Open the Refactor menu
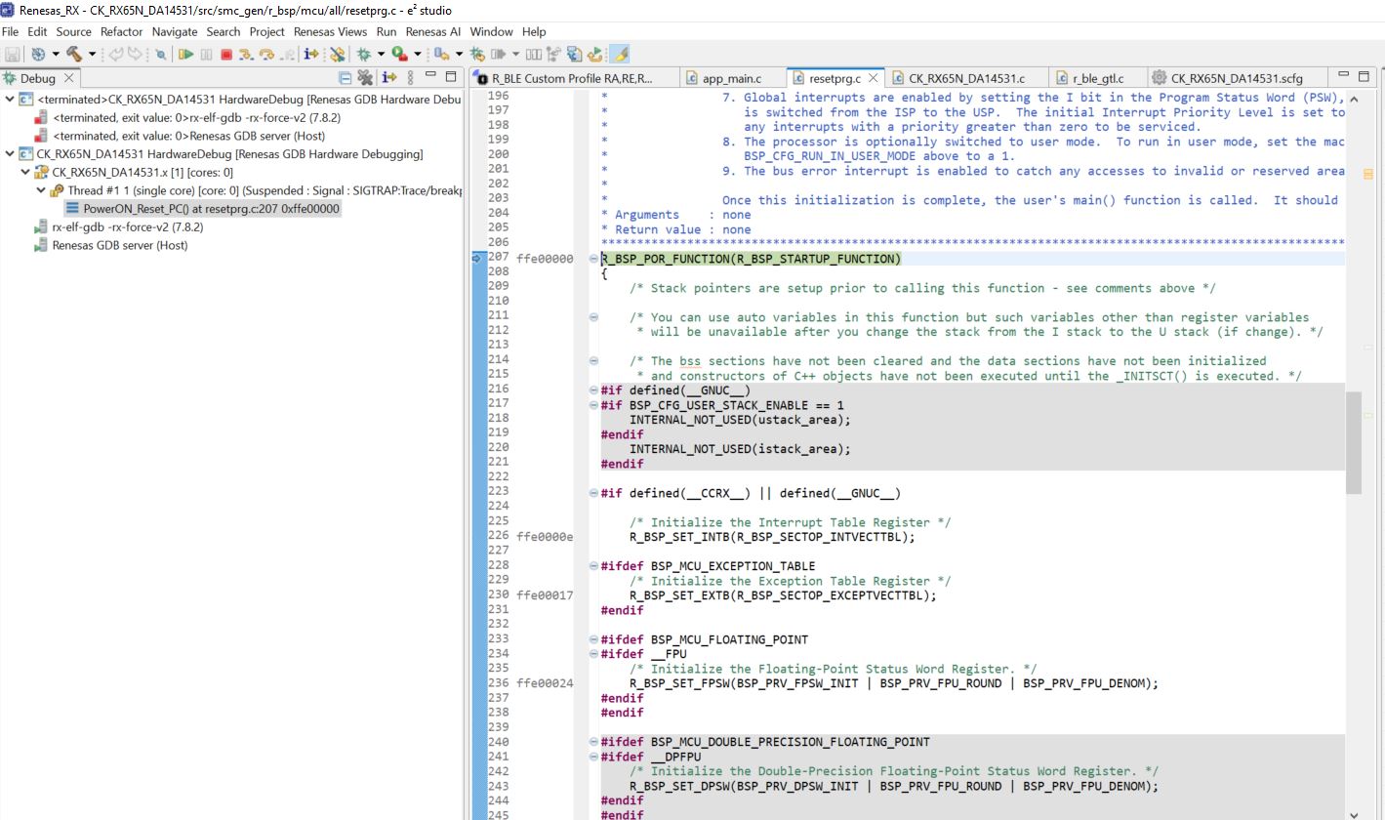The image size is (1385, 820). click(122, 31)
